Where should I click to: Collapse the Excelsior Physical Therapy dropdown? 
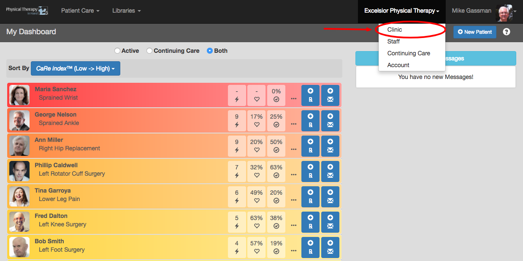coord(402,11)
